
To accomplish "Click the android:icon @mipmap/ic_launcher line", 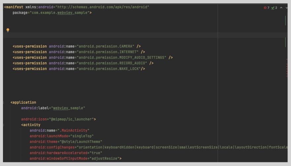I will pyautogui.click(x=59, y=119).
